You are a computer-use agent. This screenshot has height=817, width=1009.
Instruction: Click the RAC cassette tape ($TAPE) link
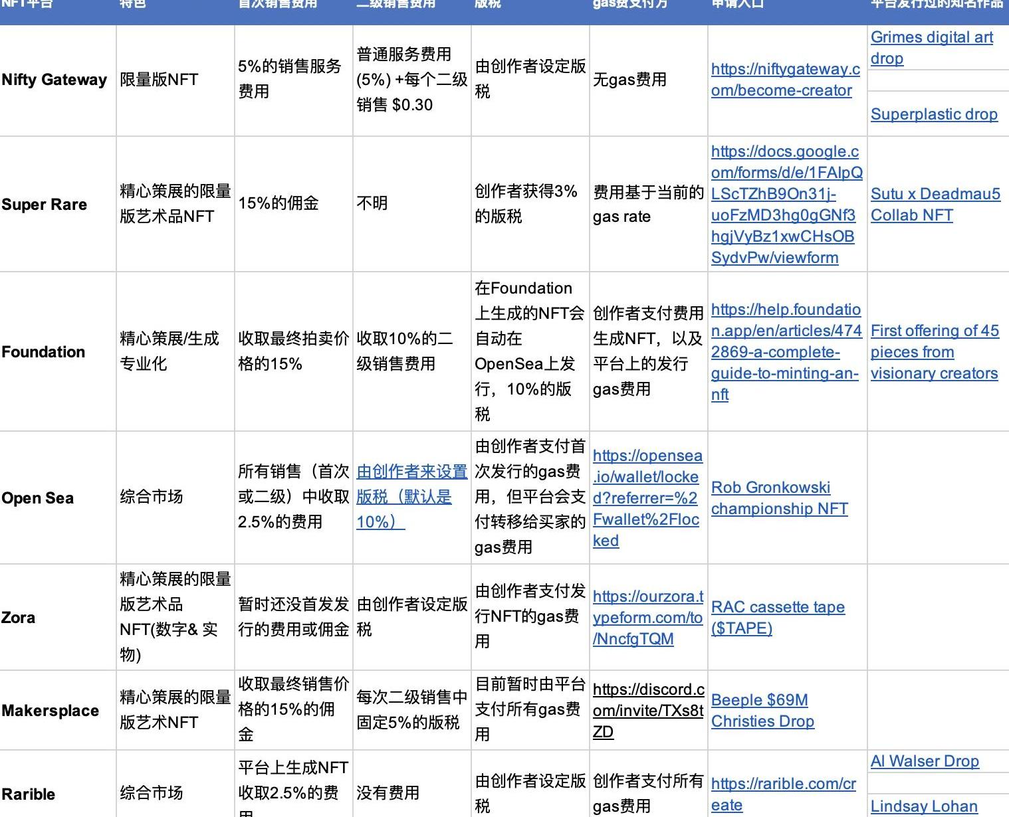click(x=778, y=617)
